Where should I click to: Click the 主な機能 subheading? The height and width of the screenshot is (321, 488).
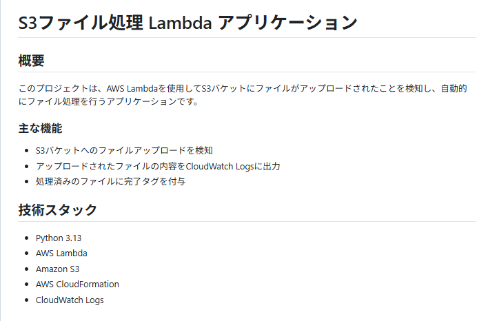click(40, 128)
